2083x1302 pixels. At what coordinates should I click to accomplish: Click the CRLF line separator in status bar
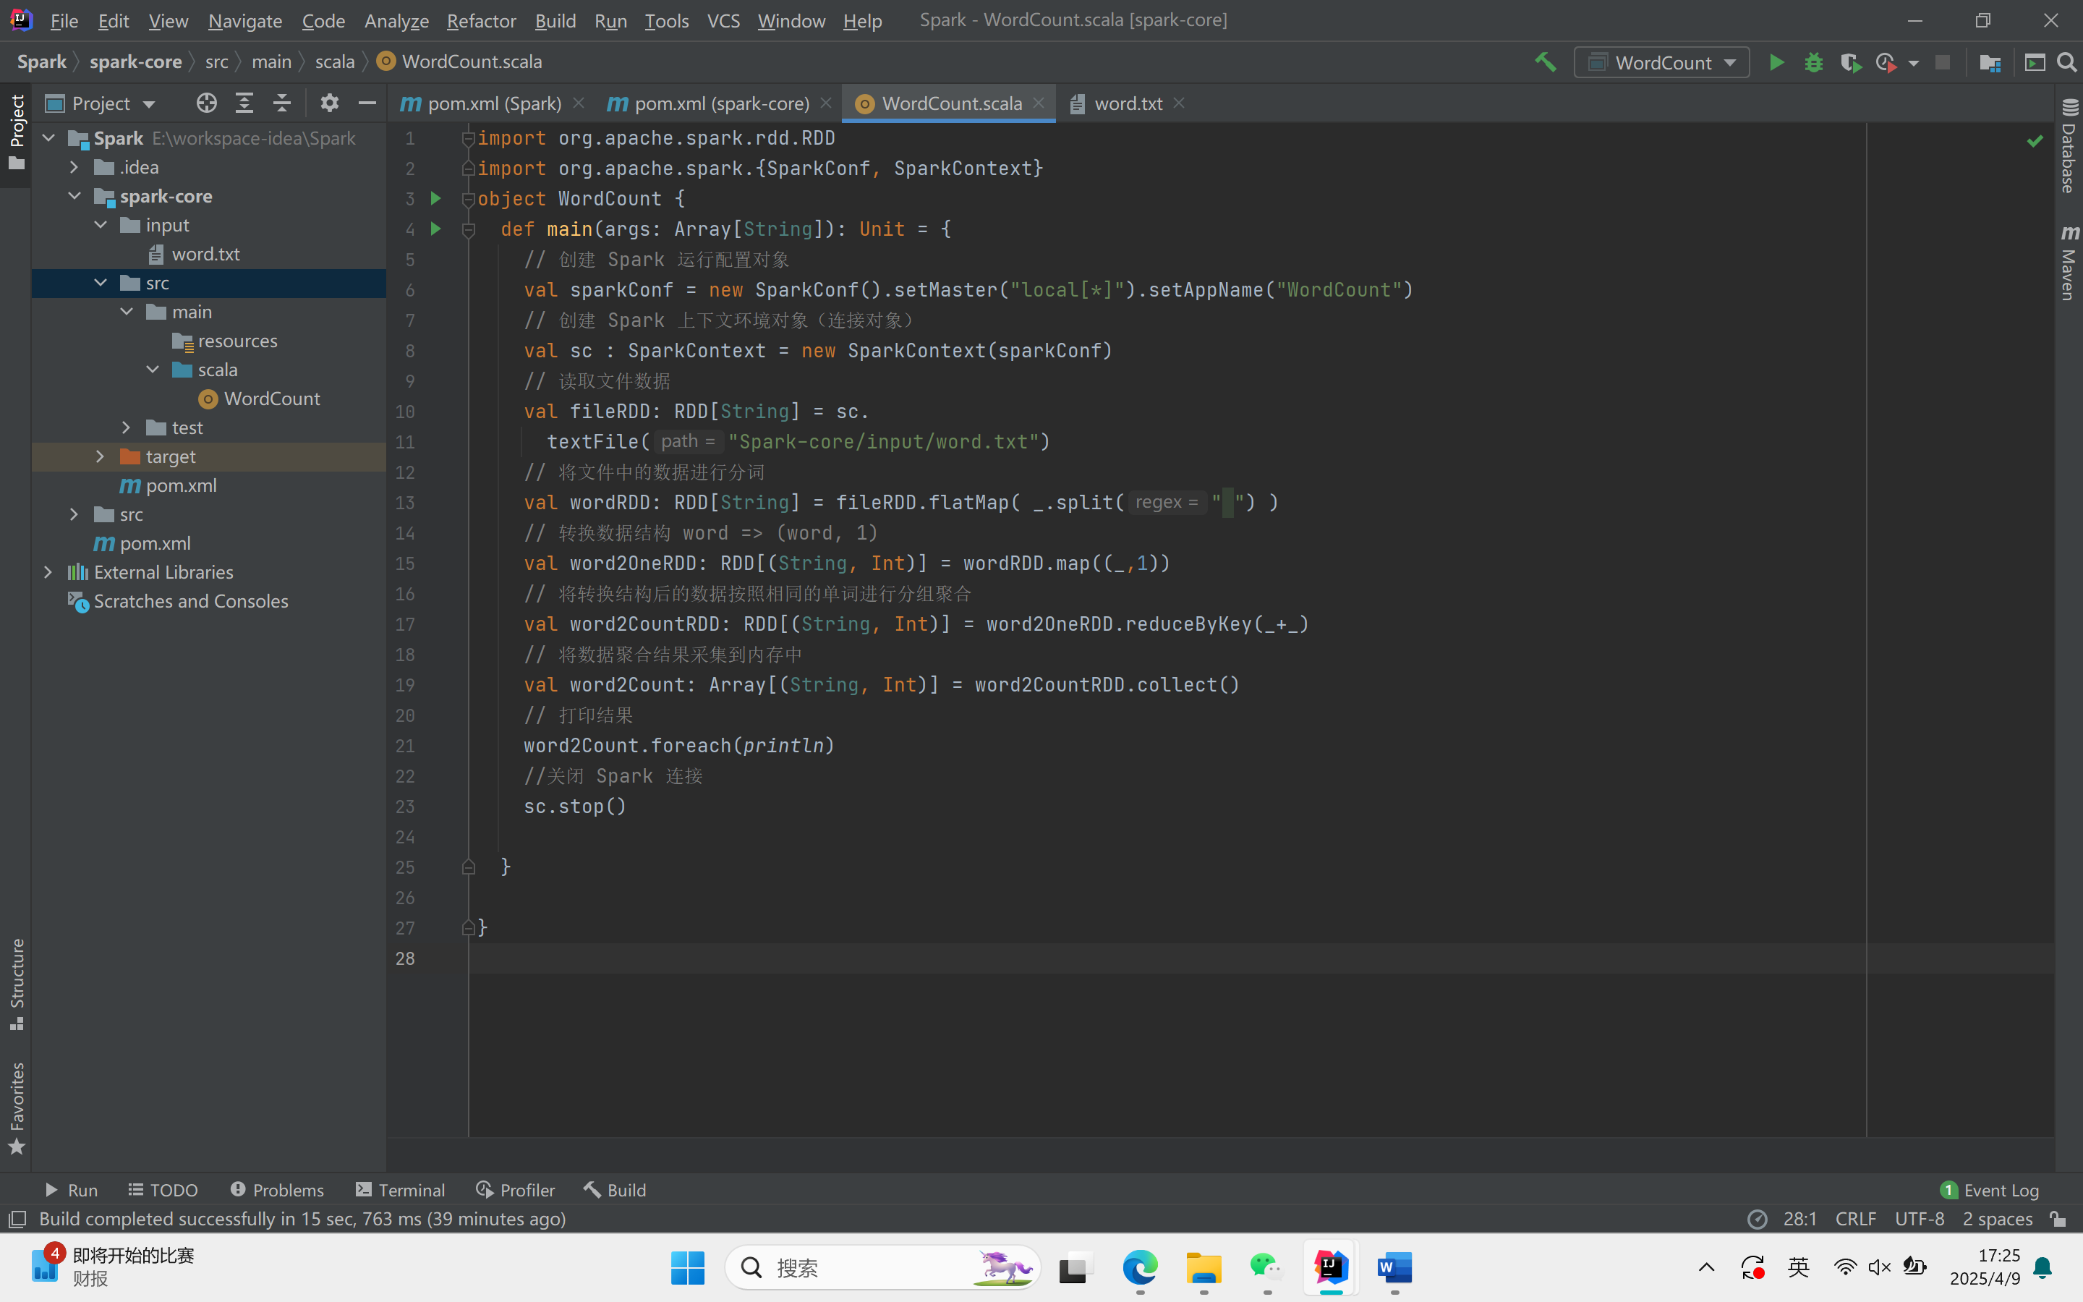pyautogui.click(x=1855, y=1220)
